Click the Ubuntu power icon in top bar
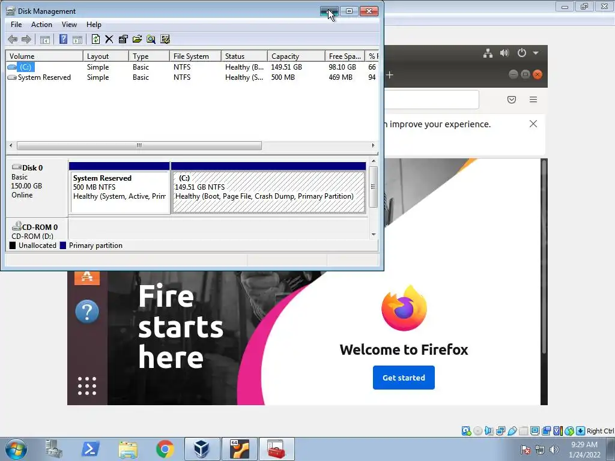The width and height of the screenshot is (615, 461). click(x=522, y=53)
